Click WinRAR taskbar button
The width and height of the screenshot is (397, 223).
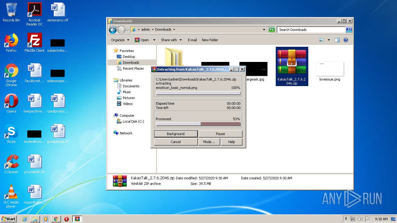77,219
